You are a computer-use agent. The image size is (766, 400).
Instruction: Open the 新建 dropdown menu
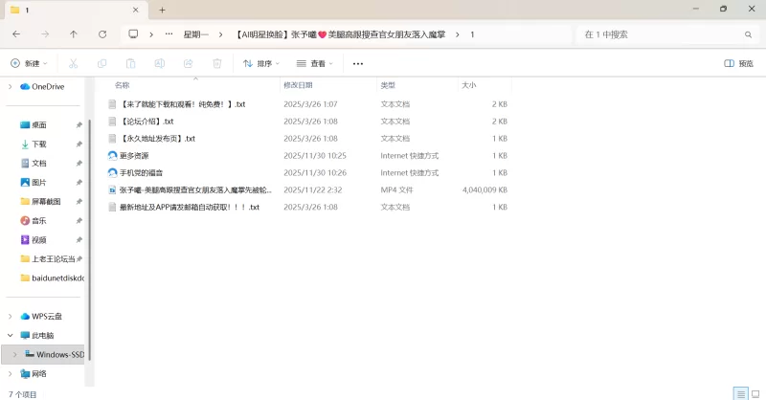point(29,64)
